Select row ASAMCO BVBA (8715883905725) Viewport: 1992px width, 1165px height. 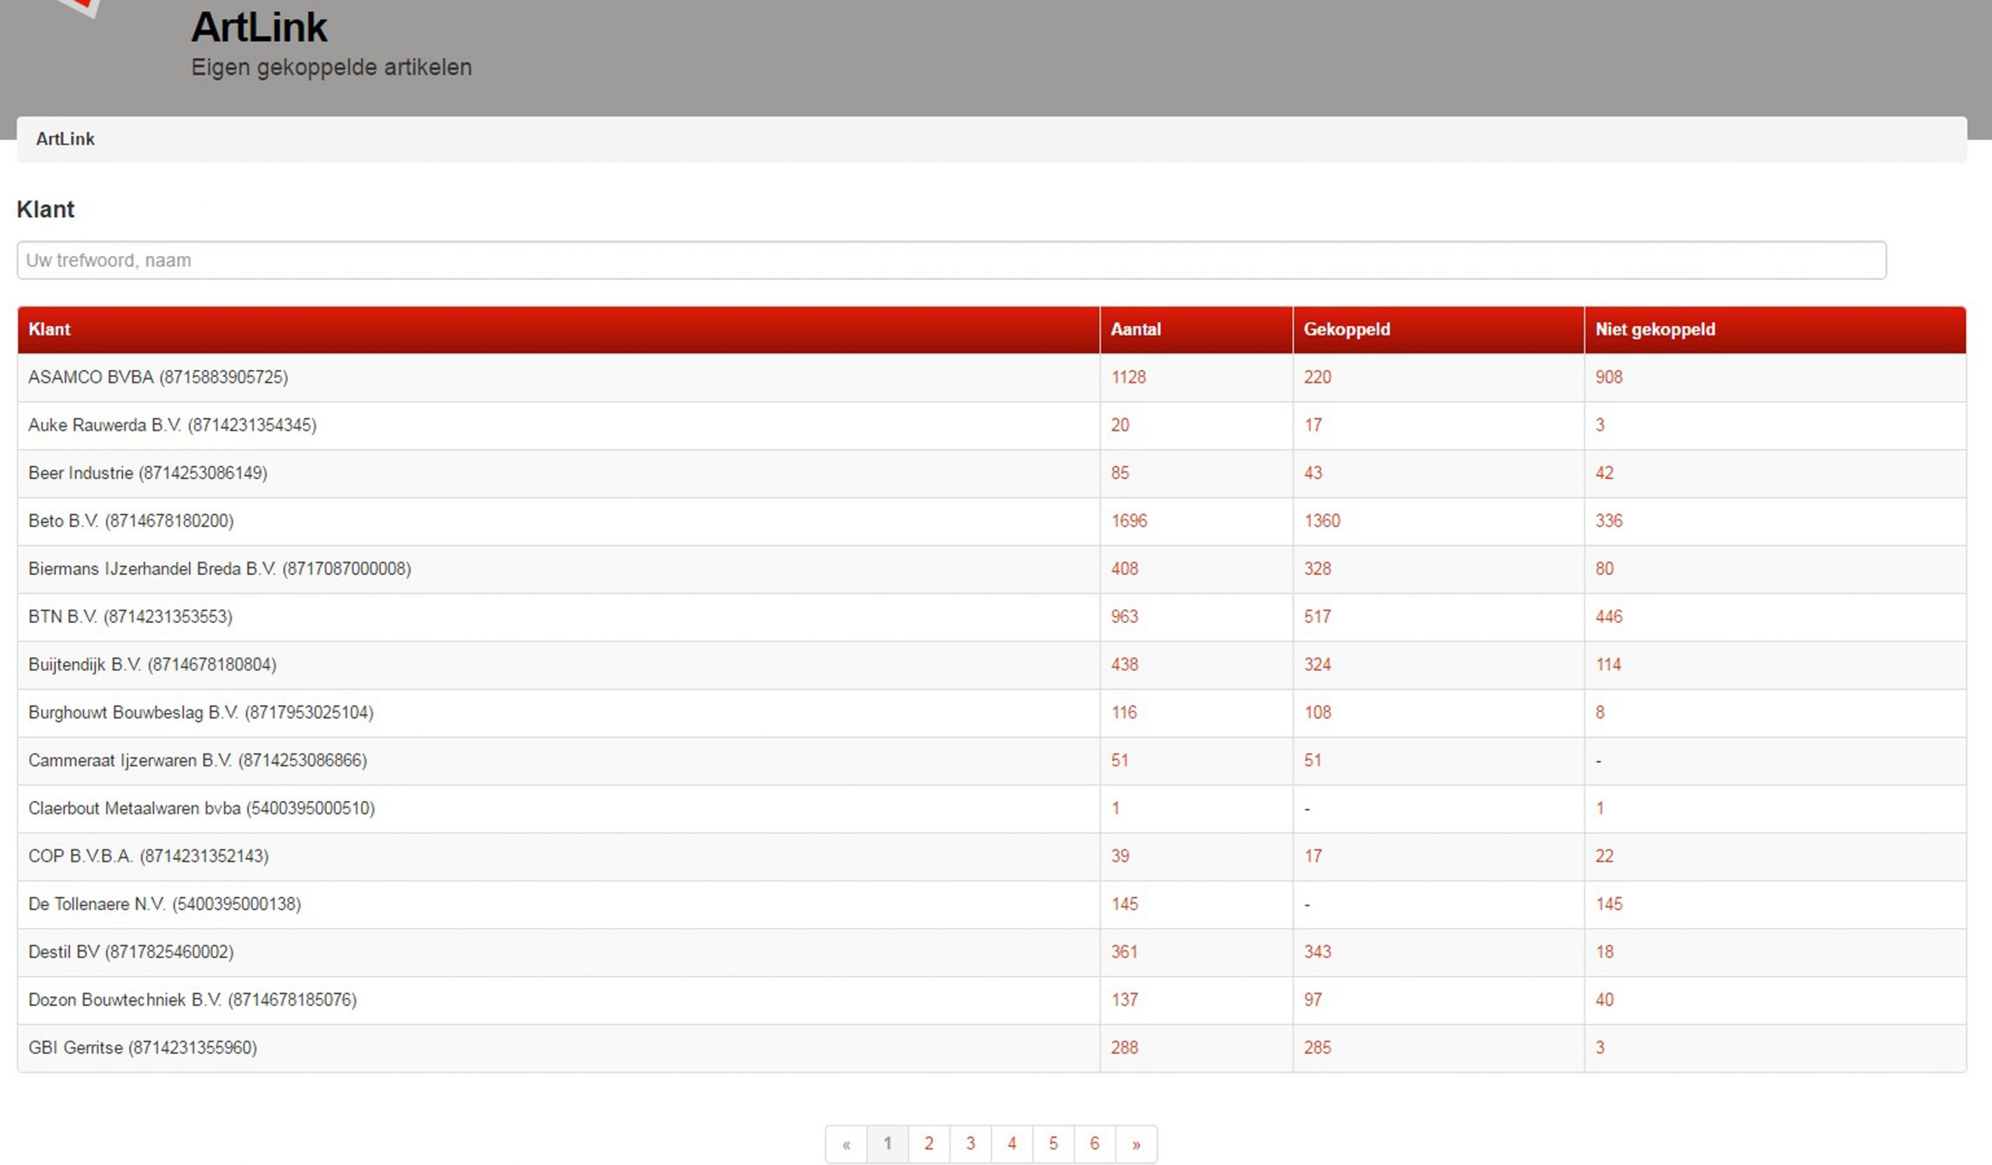point(991,377)
